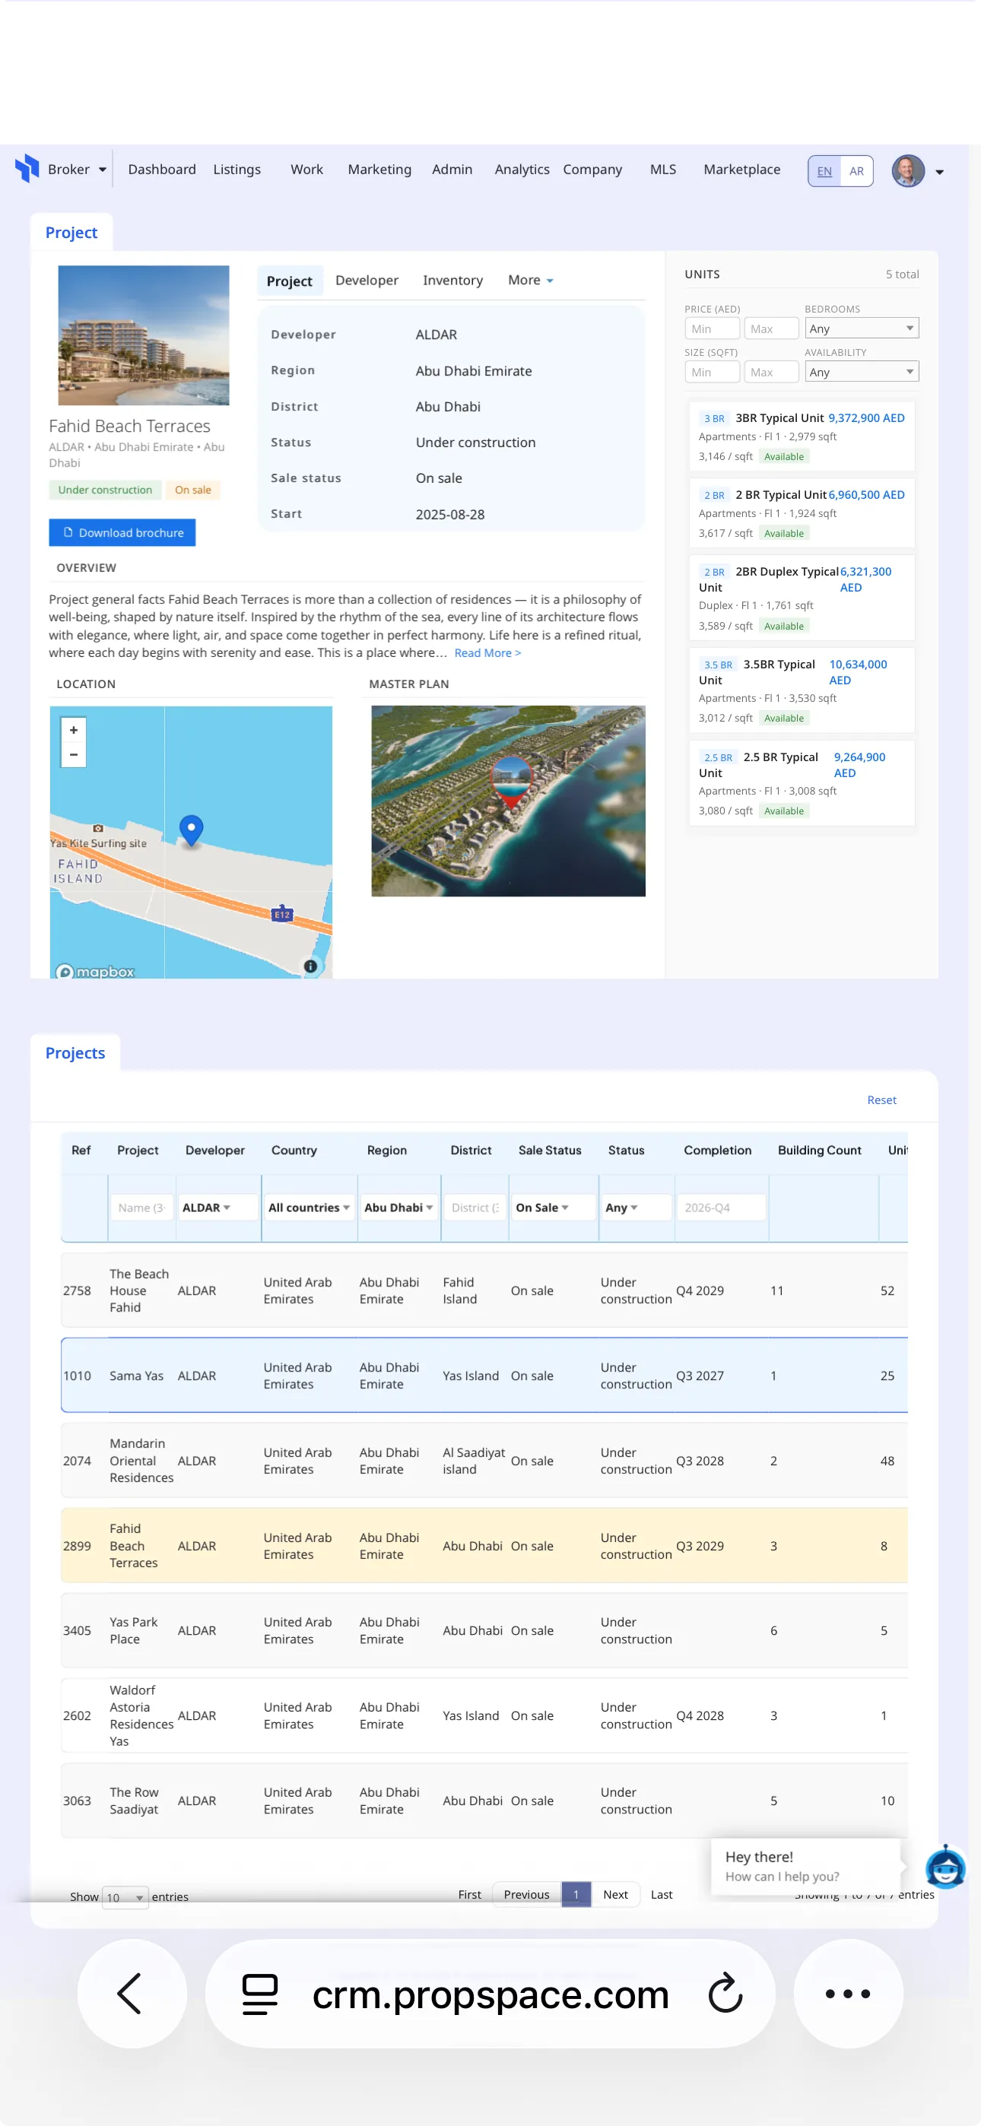Open the All countries filter dropdown

pyautogui.click(x=309, y=1207)
